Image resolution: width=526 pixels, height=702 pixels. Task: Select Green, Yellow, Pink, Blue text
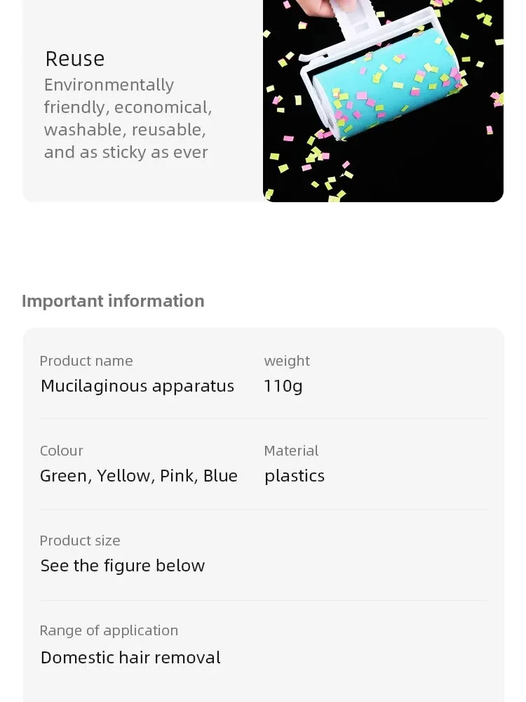(x=139, y=476)
